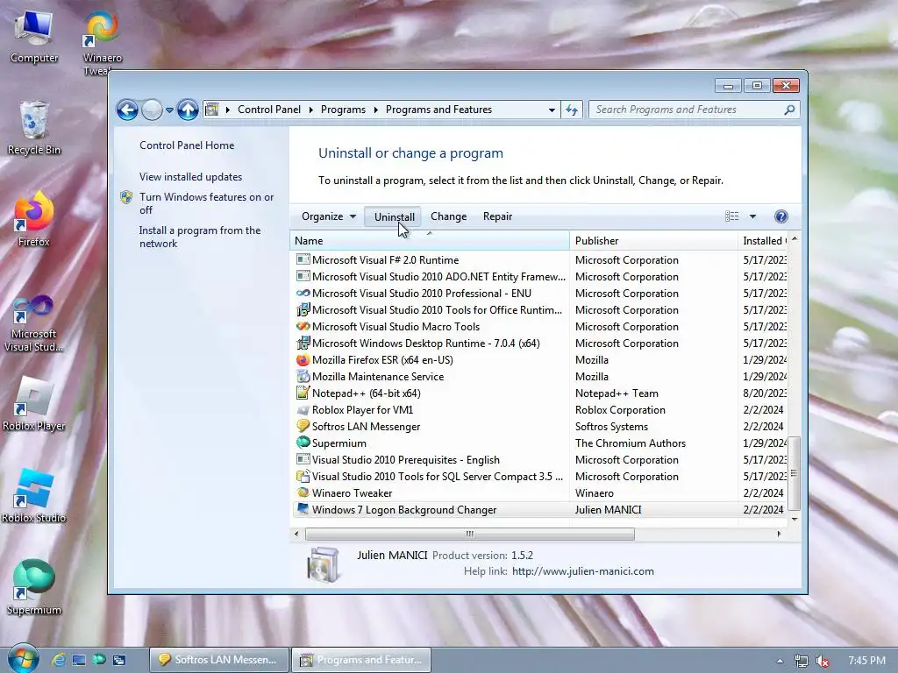Select the Firefox desktop shortcut
Image resolution: width=898 pixels, height=673 pixels.
coord(34,219)
